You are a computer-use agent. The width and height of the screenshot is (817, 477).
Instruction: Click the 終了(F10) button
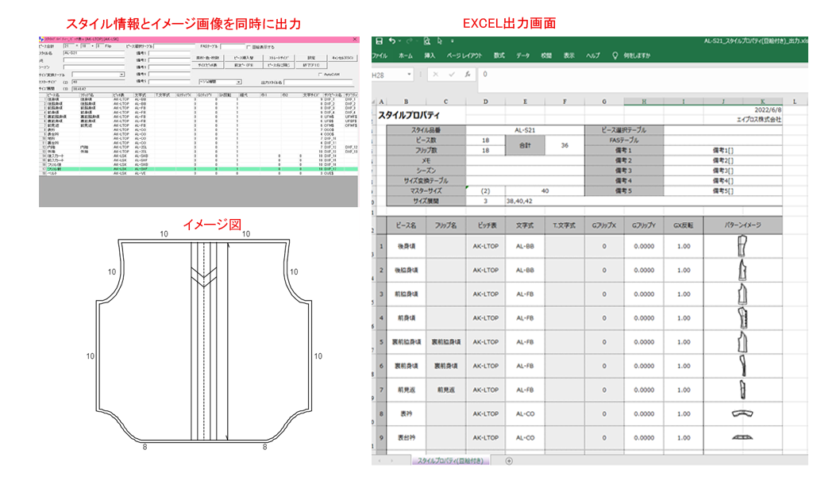coord(311,65)
